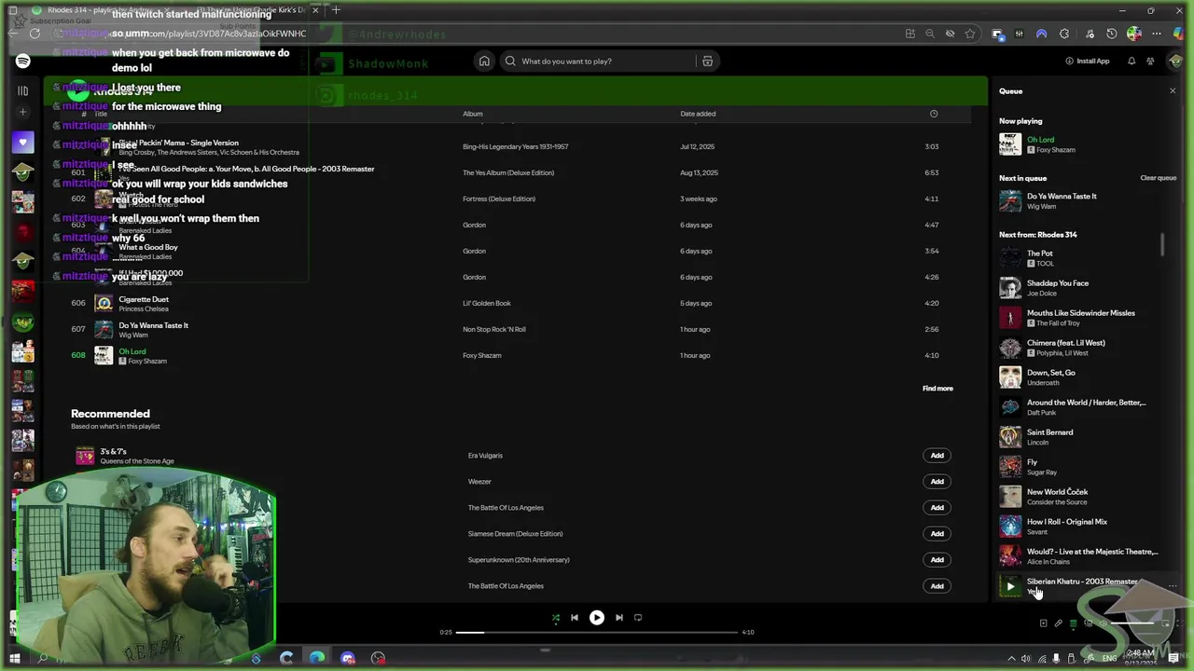Play the current song with the play button
The image size is (1194, 671).
pyautogui.click(x=597, y=617)
